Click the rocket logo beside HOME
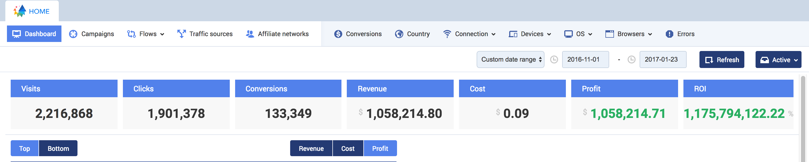The height and width of the screenshot is (162, 809). coord(20,11)
